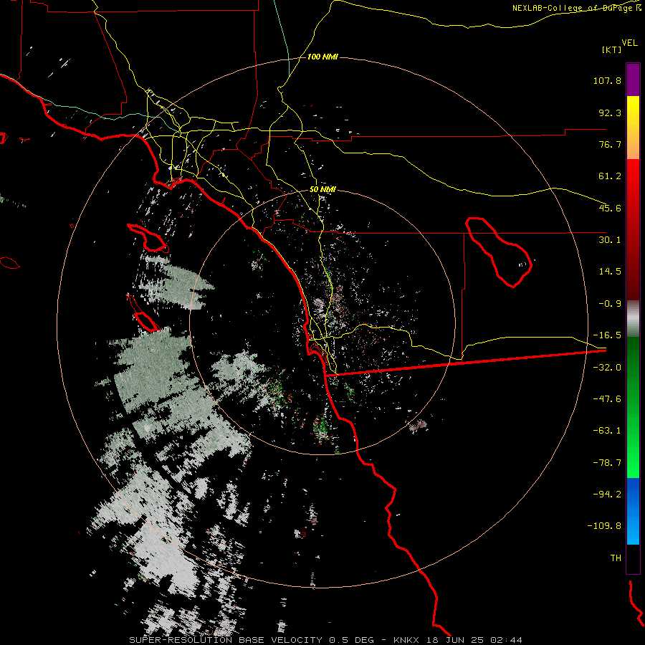Select the -0.9 legend value
This screenshot has width=645, height=645.
(x=610, y=304)
